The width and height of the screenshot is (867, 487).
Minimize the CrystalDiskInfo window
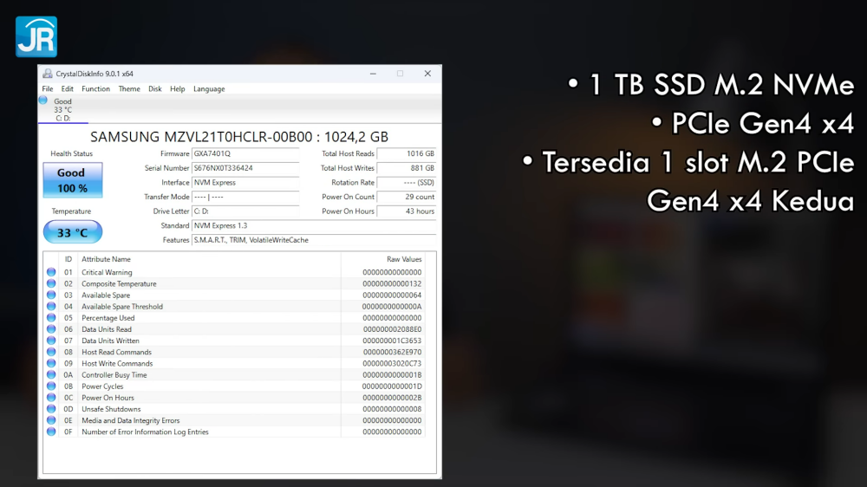point(373,74)
